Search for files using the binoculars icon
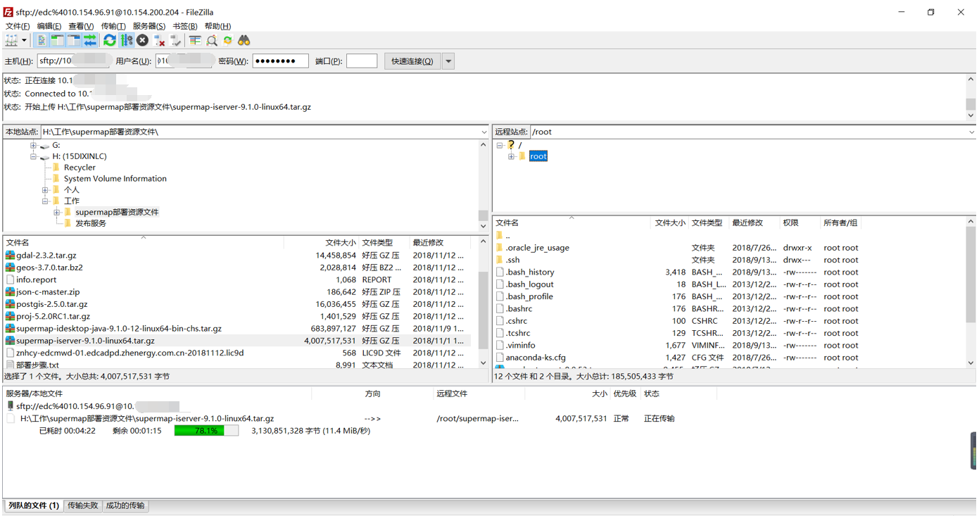Viewport: 979px width, 516px height. tap(243, 40)
